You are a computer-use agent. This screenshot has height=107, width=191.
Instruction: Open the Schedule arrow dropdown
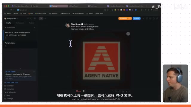point(130,18)
